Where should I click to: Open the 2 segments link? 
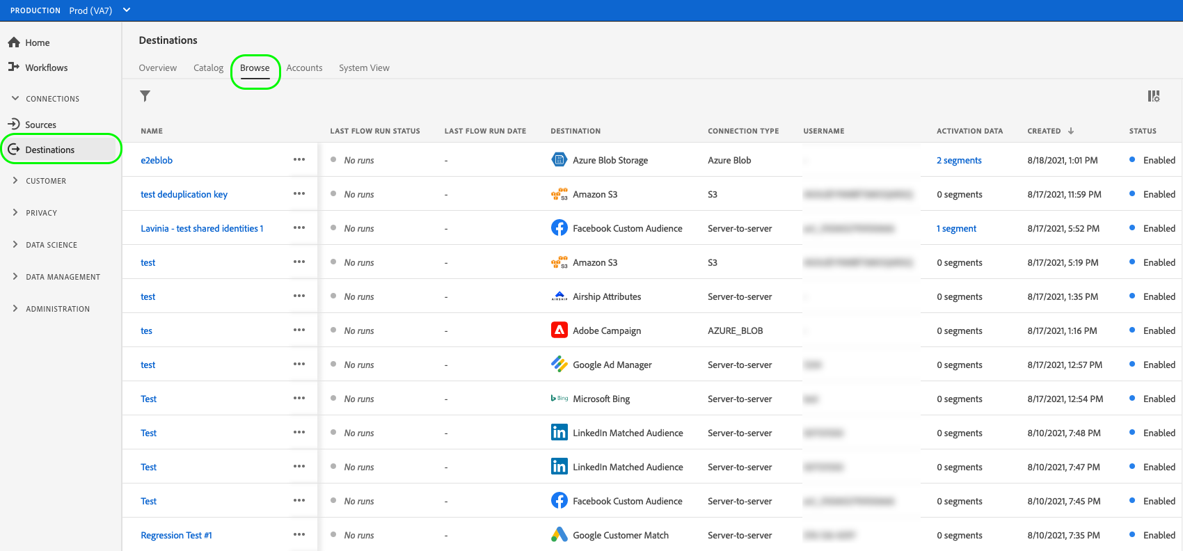(x=959, y=160)
